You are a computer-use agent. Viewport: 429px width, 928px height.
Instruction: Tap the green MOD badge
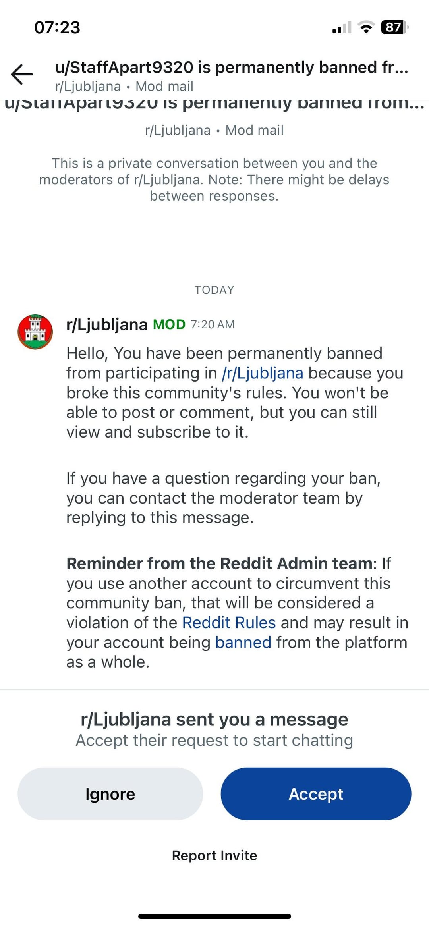pos(169,325)
